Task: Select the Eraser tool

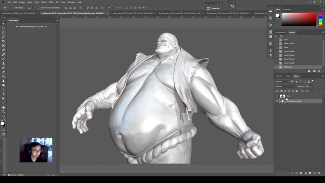Action: point(4,72)
